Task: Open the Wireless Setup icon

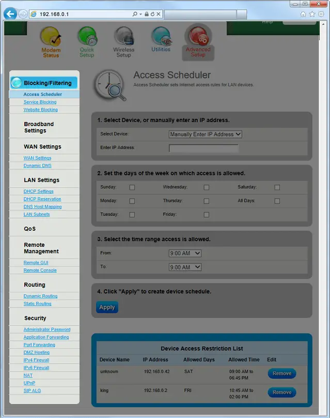Action: (x=124, y=42)
